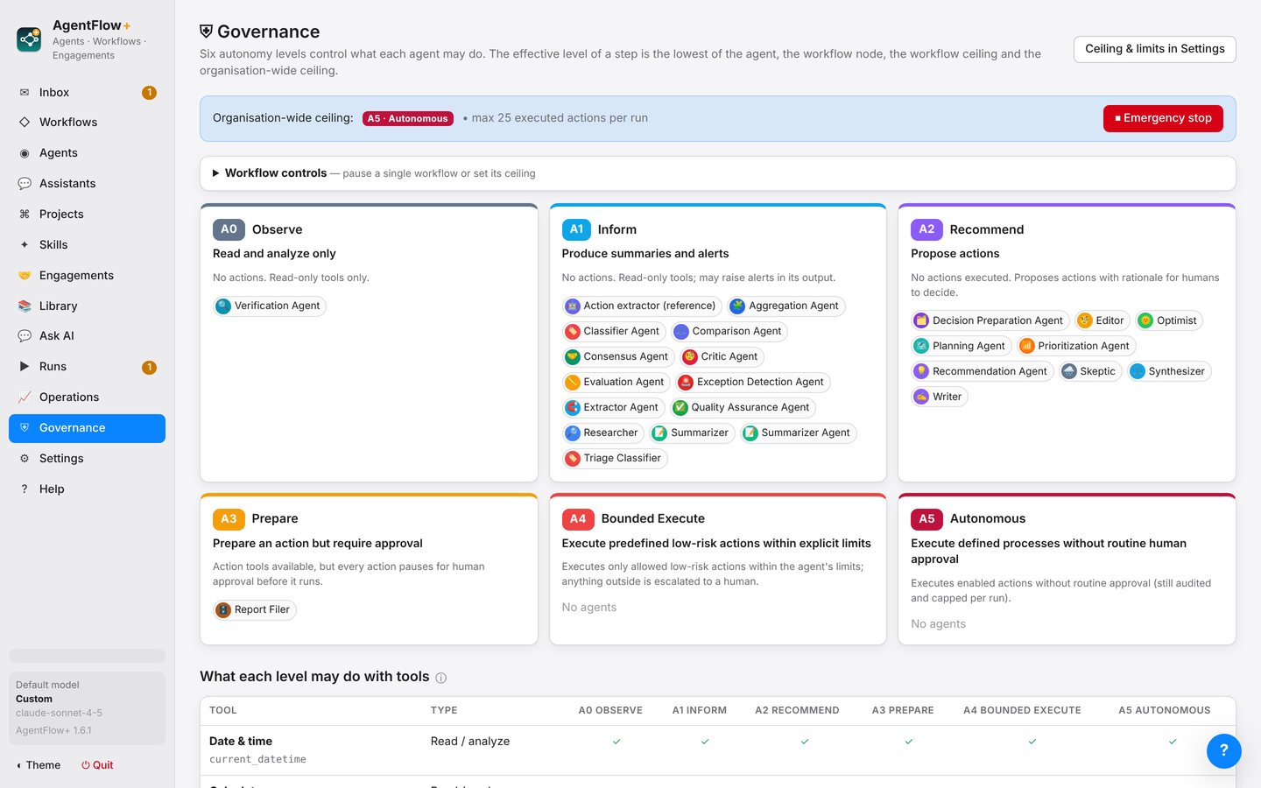Click the Critic Agent avatar icon
This screenshot has height=788, width=1261.
point(690,356)
